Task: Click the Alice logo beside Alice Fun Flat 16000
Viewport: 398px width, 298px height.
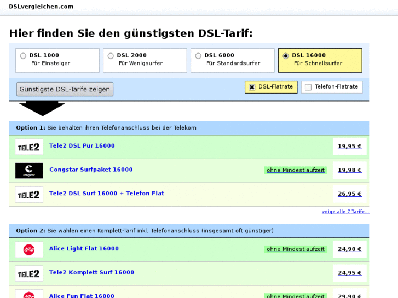Action: 29,294
